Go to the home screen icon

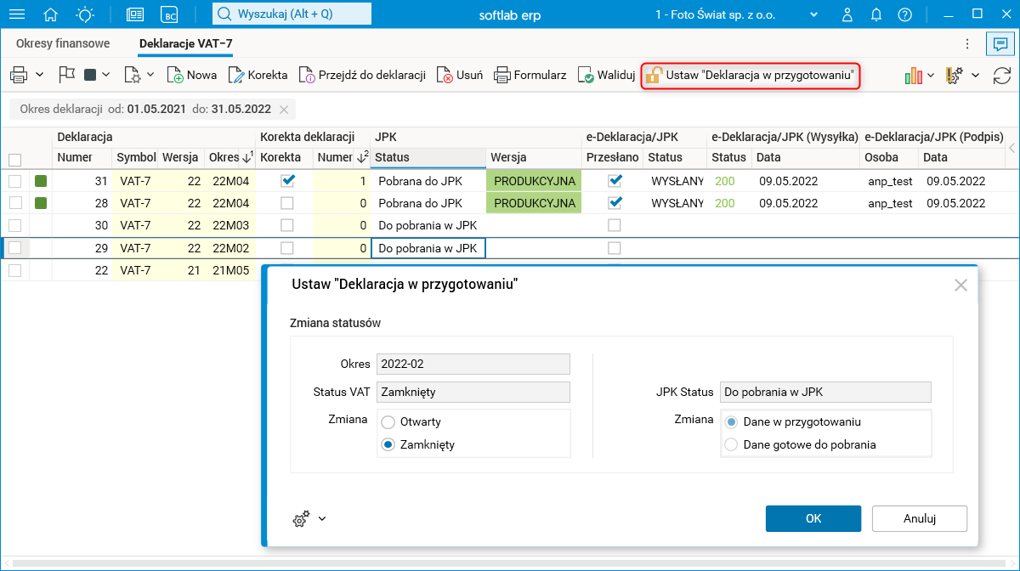pyautogui.click(x=51, y=14)
